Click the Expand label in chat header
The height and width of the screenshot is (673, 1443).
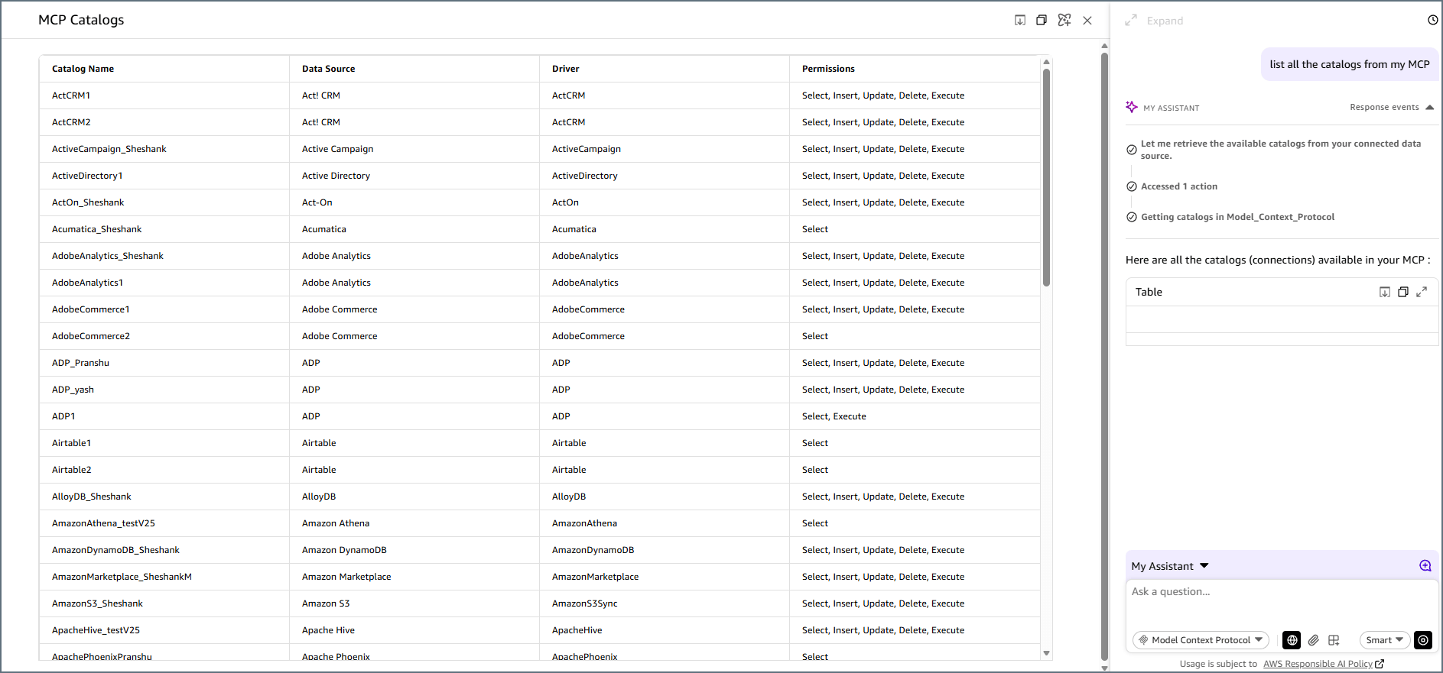point(1165,21)
